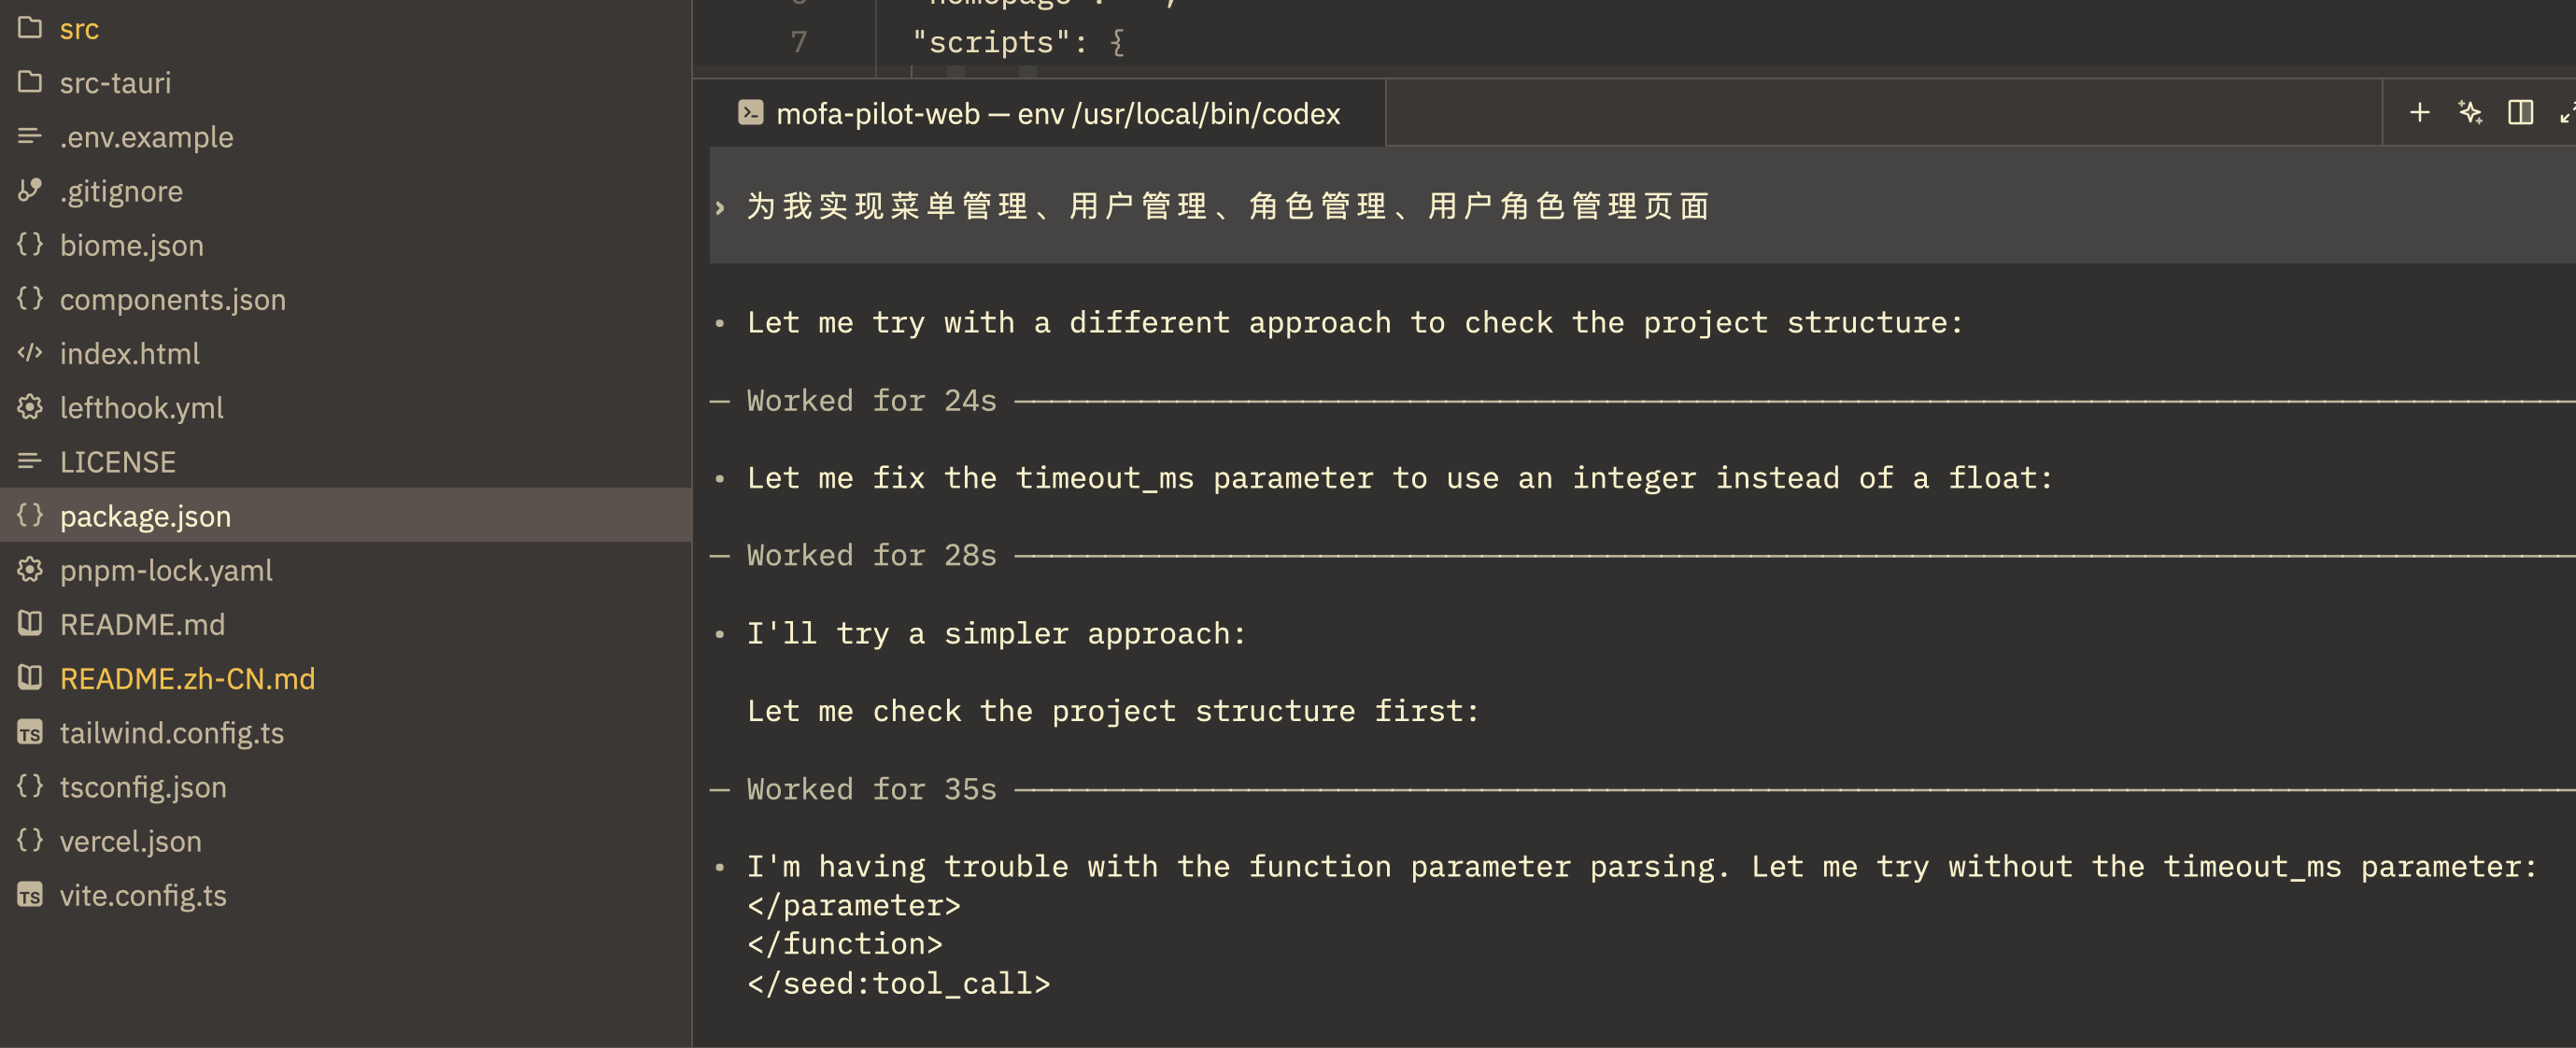
Task: Click the expand terminal panel icon
Action: (2567, 113)
